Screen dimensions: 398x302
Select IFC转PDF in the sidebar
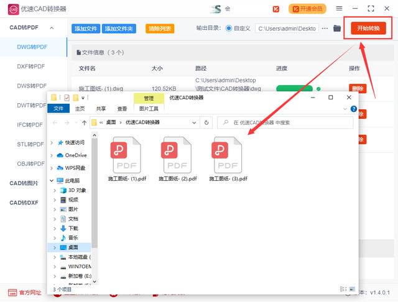click(x=30, y=125)
